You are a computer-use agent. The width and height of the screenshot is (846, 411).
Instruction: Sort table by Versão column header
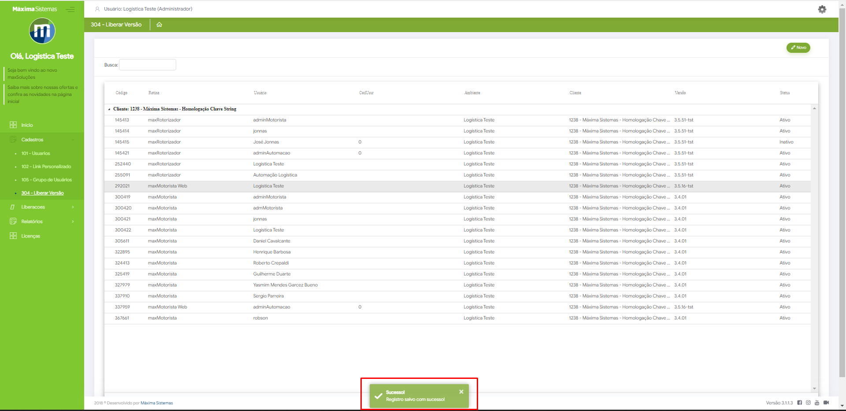680,93
